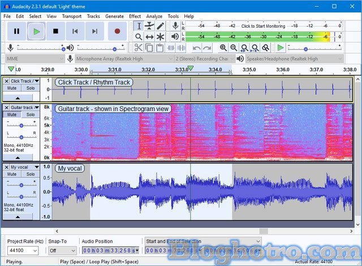Click the Undo arrow
This screenshot has height=266, width=362.
(197, 47)
